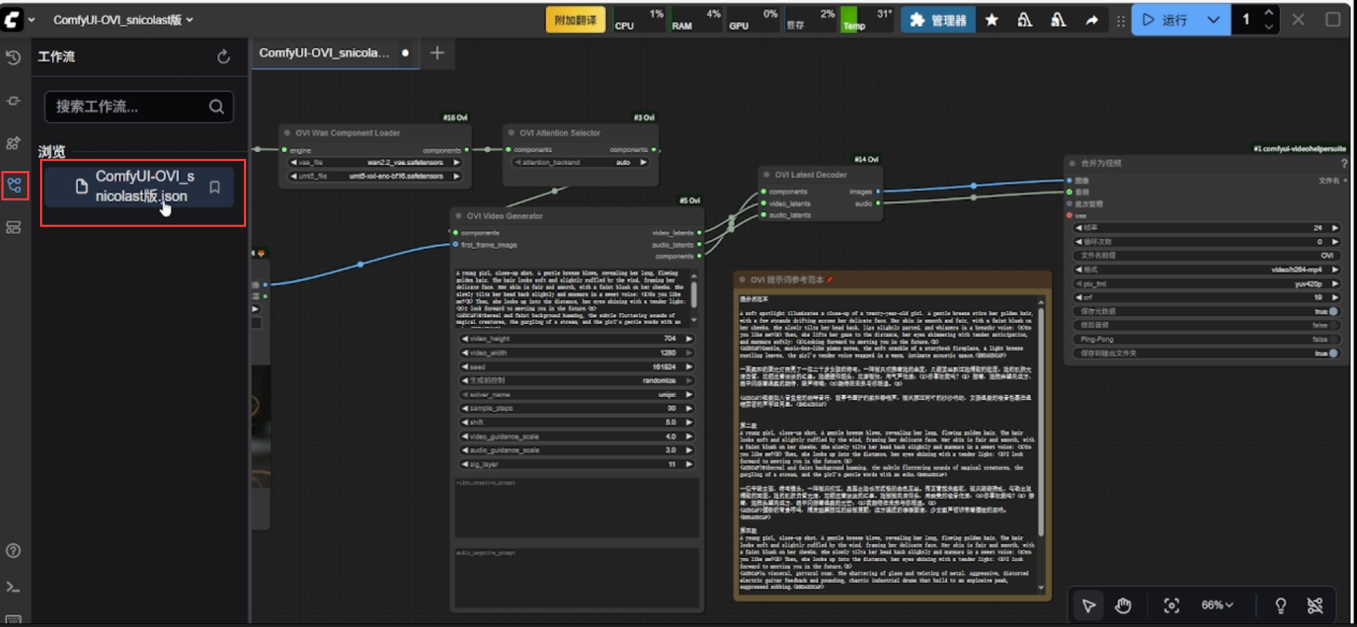Image resolution: width=1357 pixels, height=627 pixels.
Task: Click the 搜索工作流 search field
Action: pos(129,107)
